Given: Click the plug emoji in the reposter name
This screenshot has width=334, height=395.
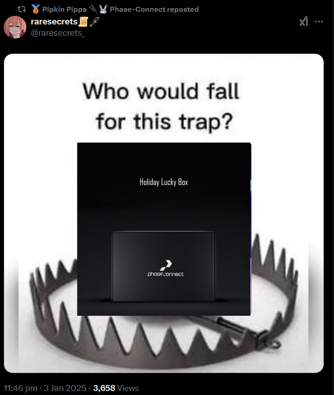Looking at the screenshot, I should coord(93,9).
